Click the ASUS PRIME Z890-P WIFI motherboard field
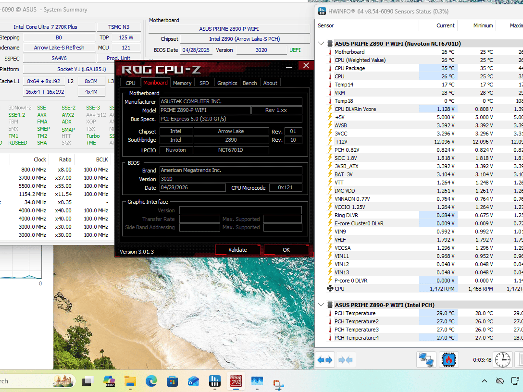 [229, 29]
